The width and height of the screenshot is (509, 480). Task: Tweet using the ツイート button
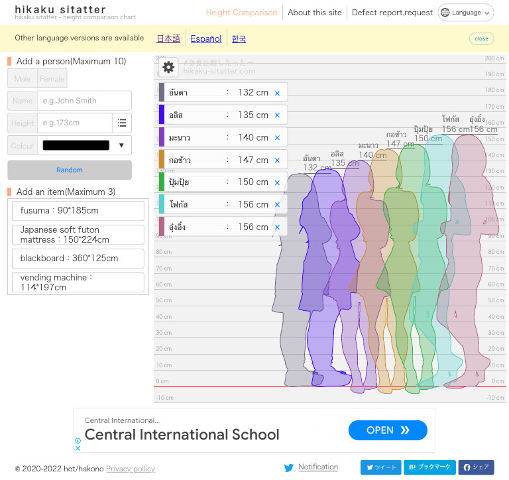click(381, 467)
